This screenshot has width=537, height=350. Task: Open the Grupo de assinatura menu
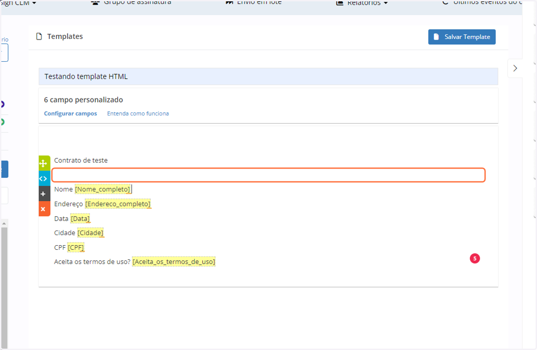point(131,3)
